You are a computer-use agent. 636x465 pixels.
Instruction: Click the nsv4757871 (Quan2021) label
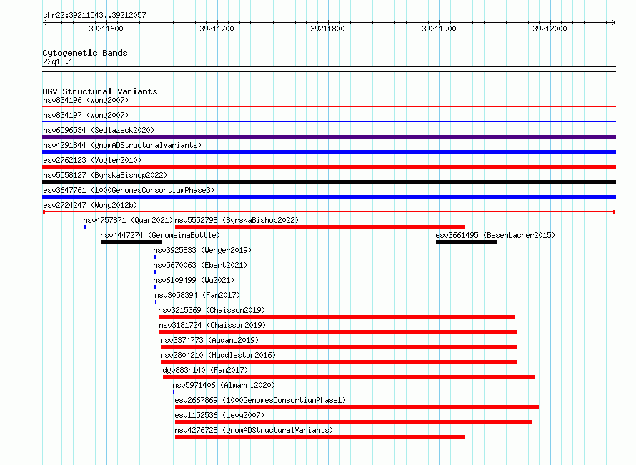pyautogui.click(x=128, y=220)
